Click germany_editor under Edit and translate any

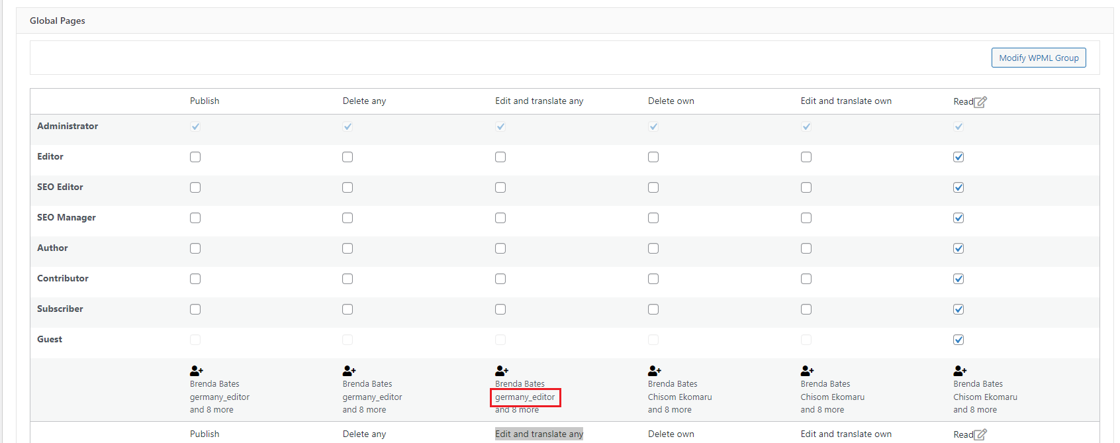525,397
